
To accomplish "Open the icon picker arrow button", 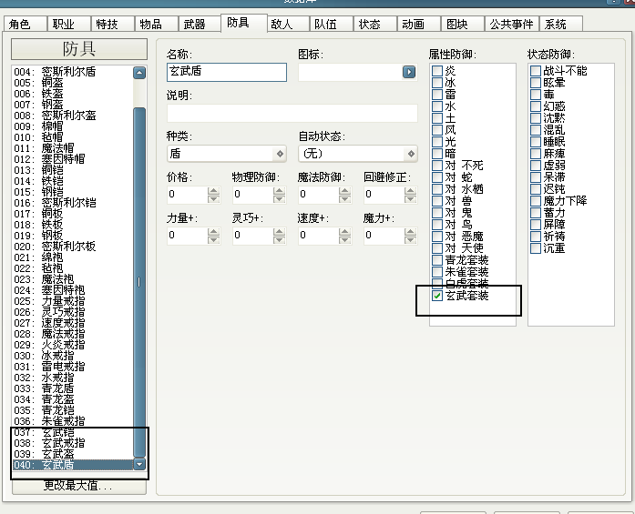I will click(x=409, y=72).
